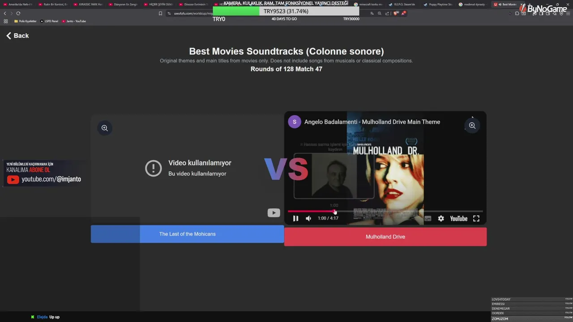Switch to the Rutin Bir Kontrol tab
Screen dimensions: 573x322
click(53, 4)
